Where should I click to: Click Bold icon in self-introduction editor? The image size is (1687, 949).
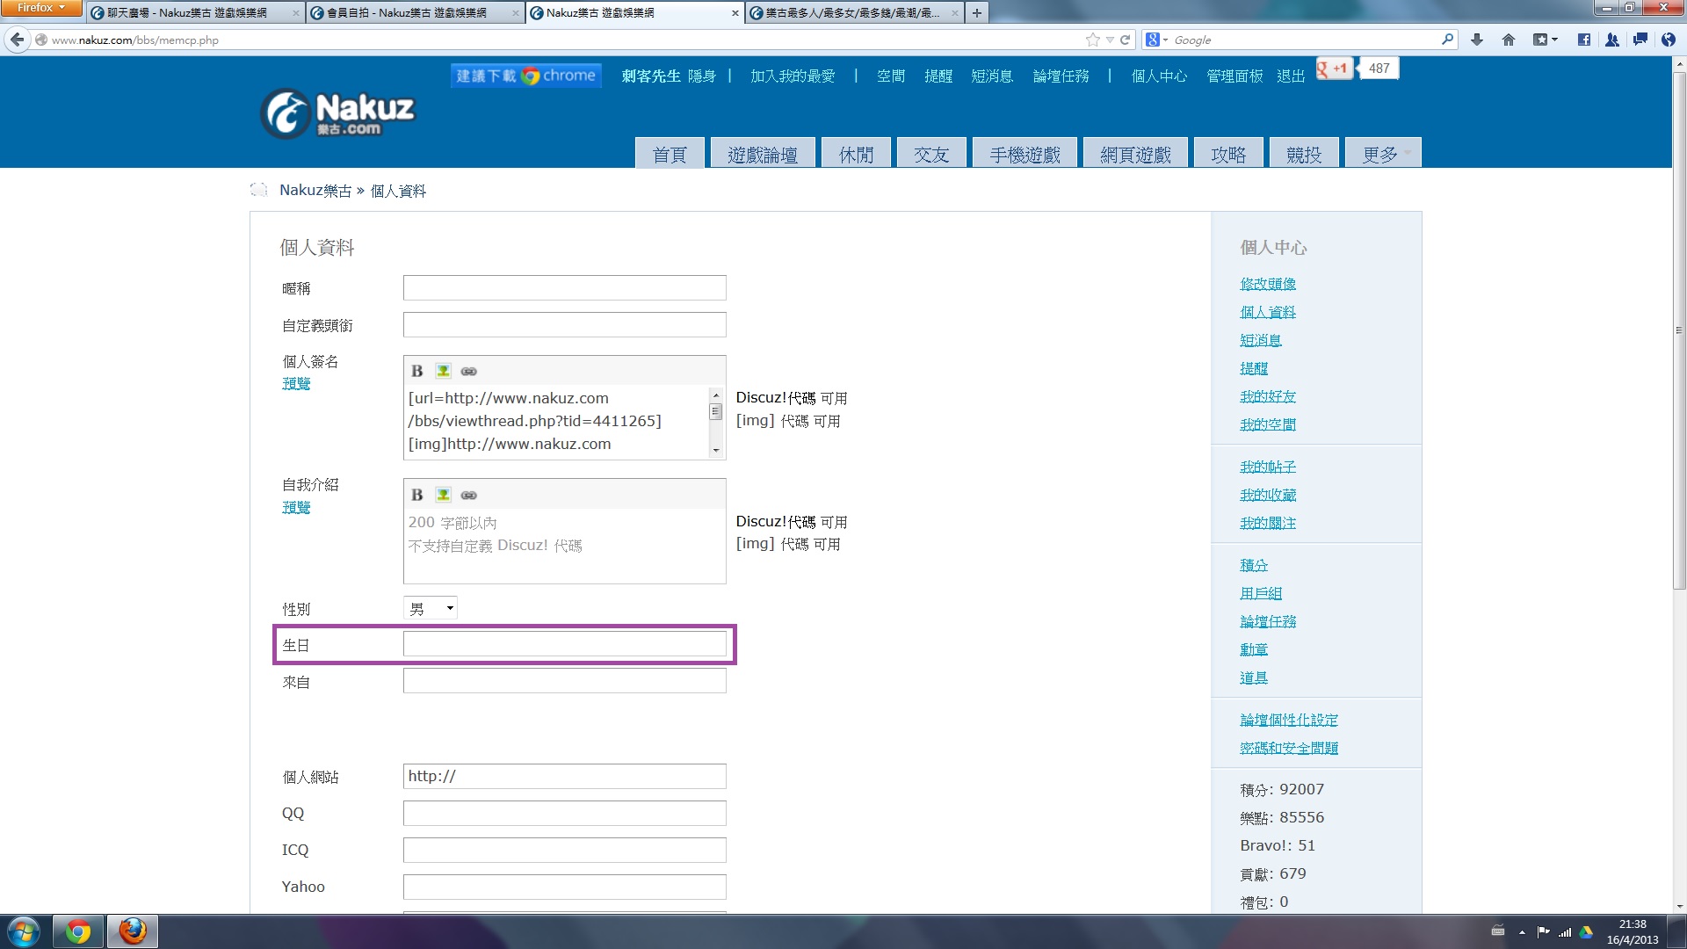point(417,495)
